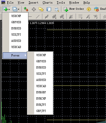Show the Terminal panel icon

[49, 9]
